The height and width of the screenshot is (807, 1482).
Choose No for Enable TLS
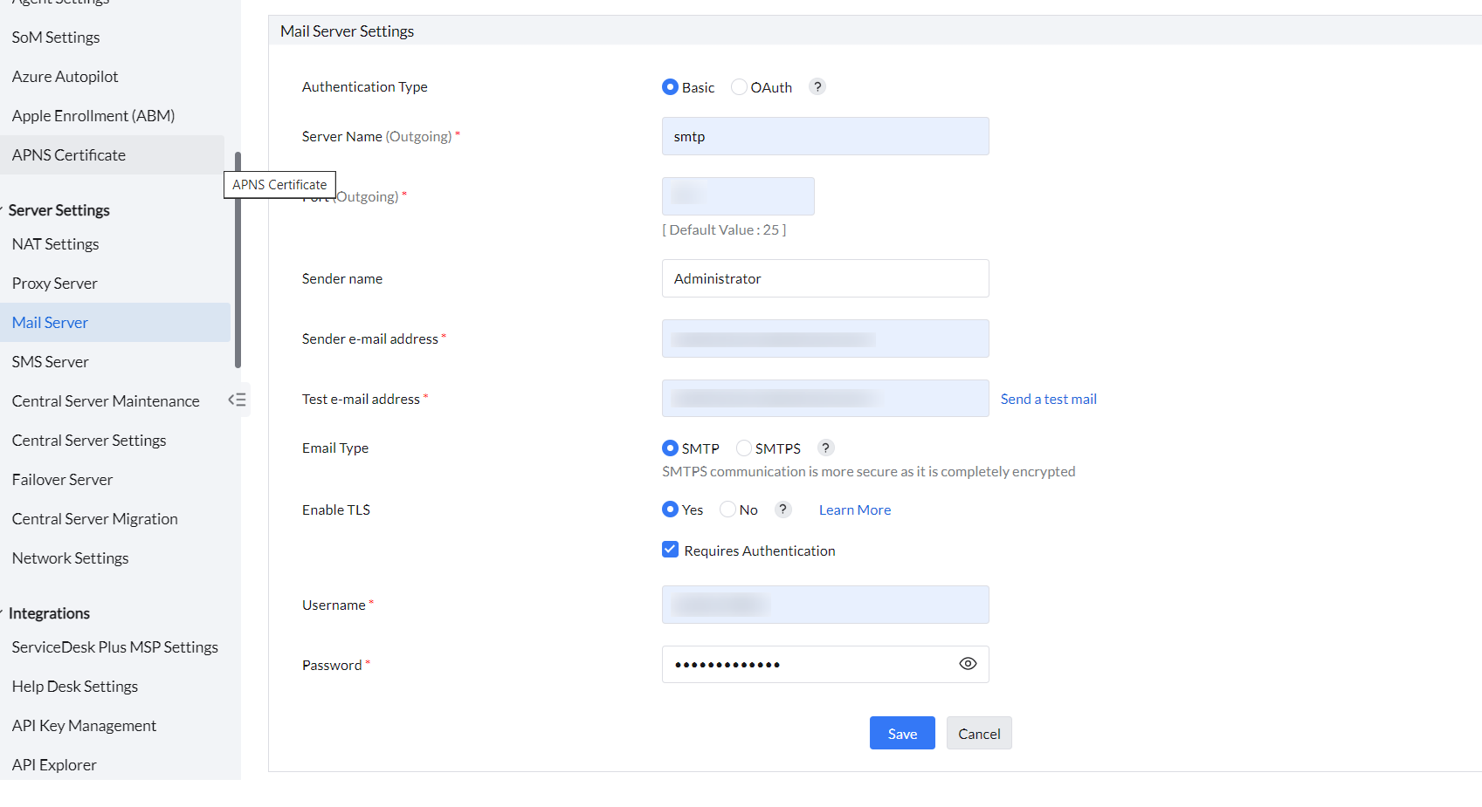tap(727, 510)
